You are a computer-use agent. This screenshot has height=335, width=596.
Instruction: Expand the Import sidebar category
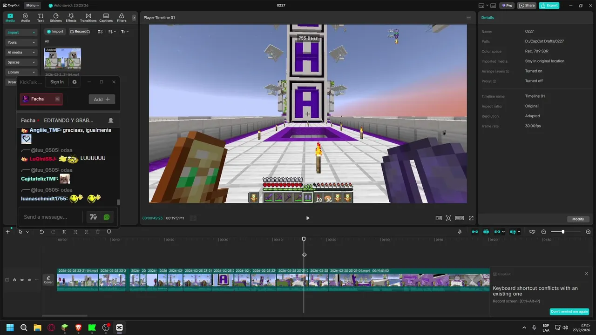coord(21,33)
